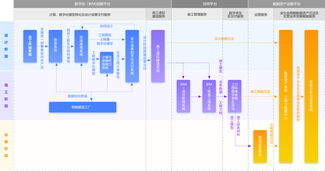Click the 提供工程专业结构模型 label
The image size is (325, 171).
tap(68, 46)
